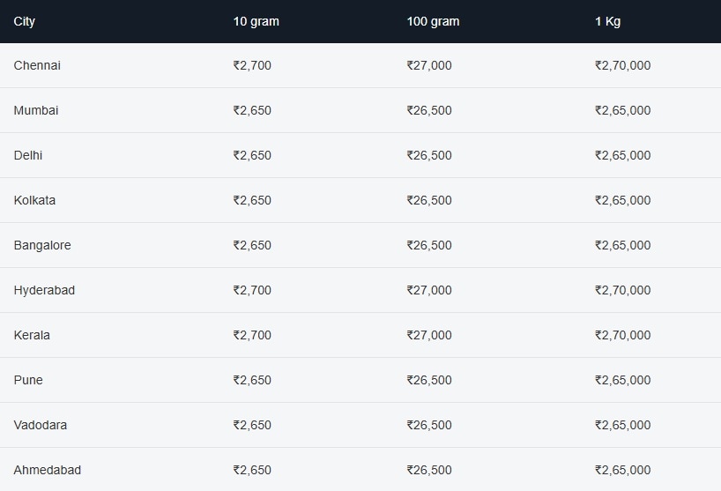721x491 pixels.
Task: Select the Mumbai city name
Action: (36, 110)
